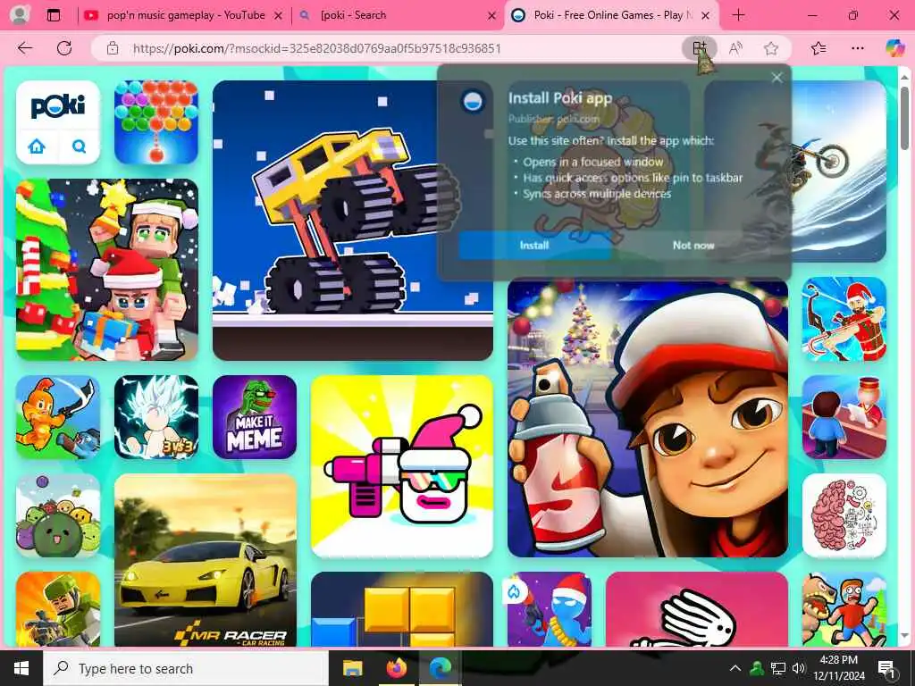The image size is (915, 686).
Task: Click the Install button in Poki app popup
Action: [x=534, y=246]
